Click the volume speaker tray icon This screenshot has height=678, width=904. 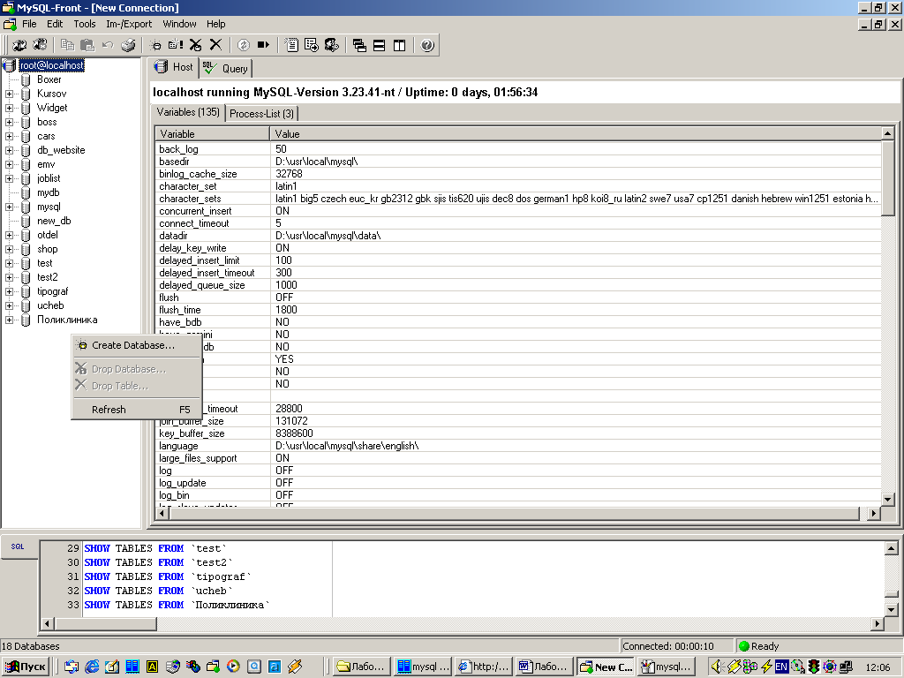pos(717,667)
